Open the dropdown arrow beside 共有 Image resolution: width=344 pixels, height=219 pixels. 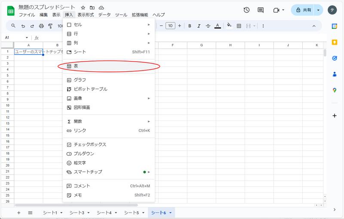point(318,10)
